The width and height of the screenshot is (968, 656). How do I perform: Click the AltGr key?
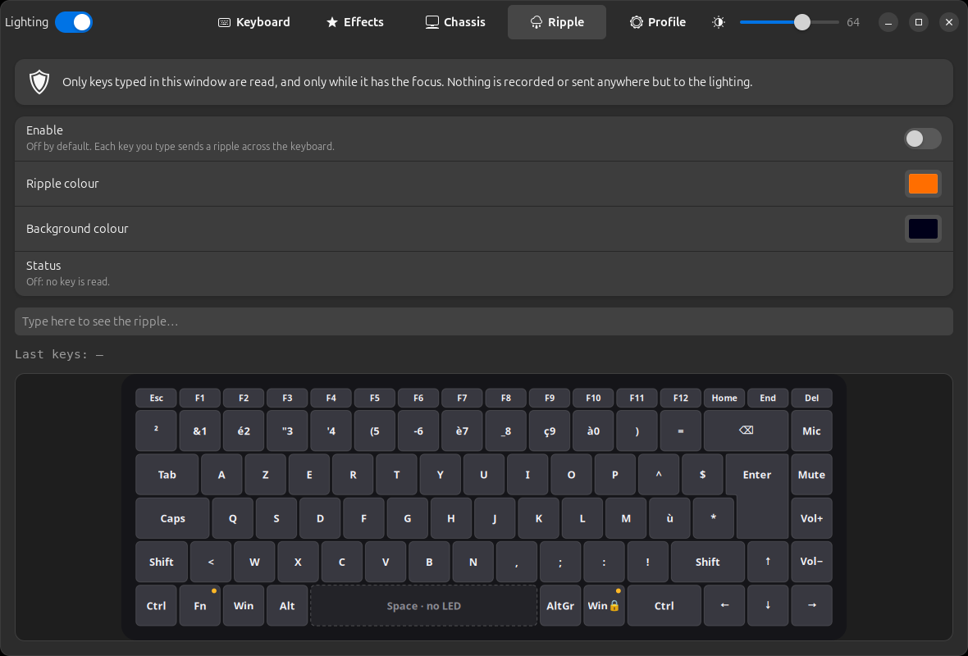(560, 605)
